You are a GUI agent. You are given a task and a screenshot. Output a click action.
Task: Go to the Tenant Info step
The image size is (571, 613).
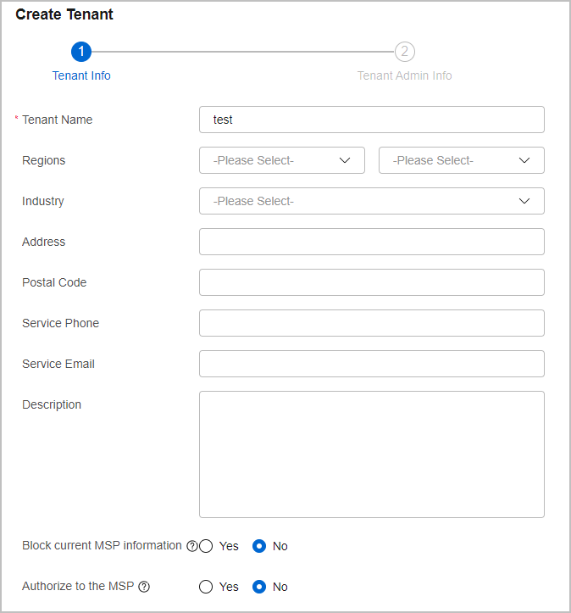[x=81, y=75]
